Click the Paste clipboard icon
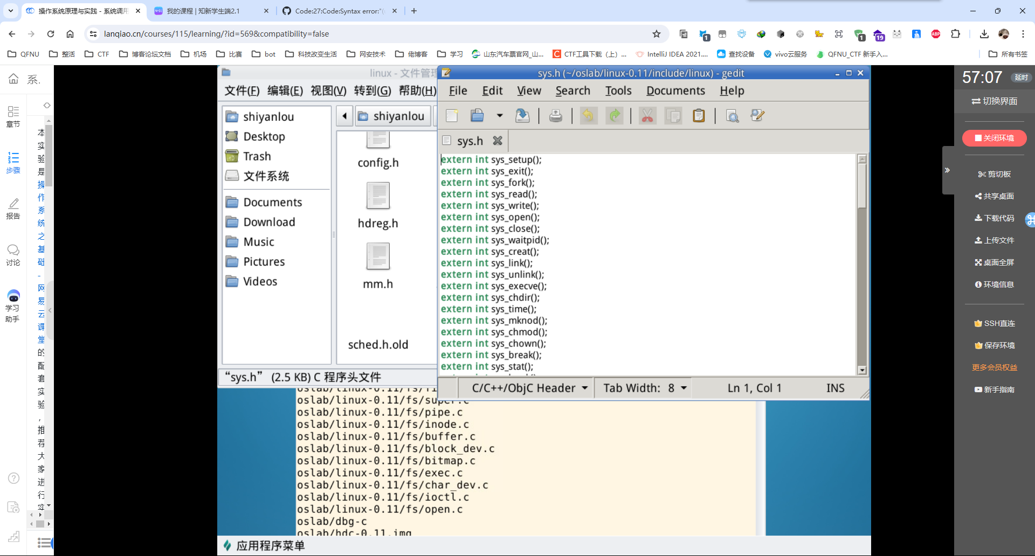The width and height of the screenshot is (1035, 556). [x=699, y=115]
